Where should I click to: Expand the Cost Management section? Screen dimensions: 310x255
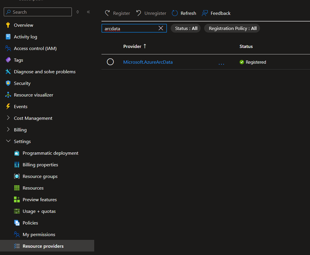coord(8,118)
